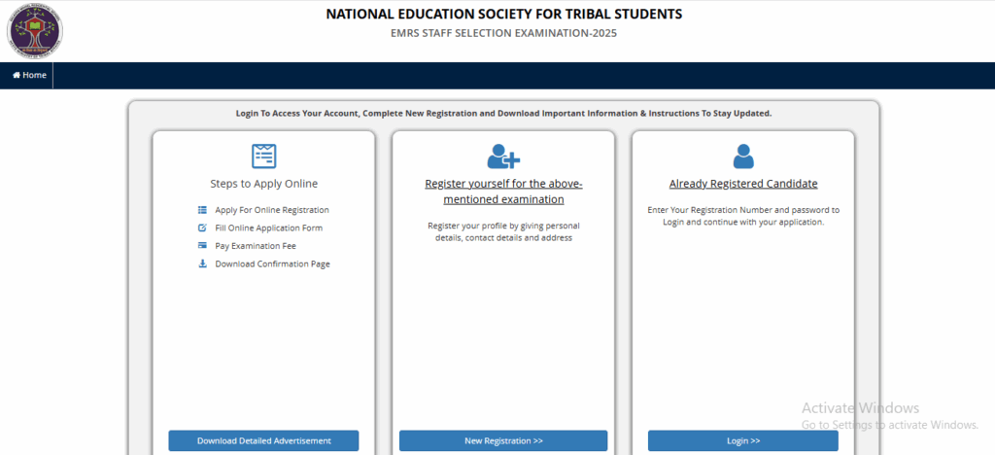This screenshot has width=995, height=455.
Task: Open the Home menu item
Action: point(29,75)
